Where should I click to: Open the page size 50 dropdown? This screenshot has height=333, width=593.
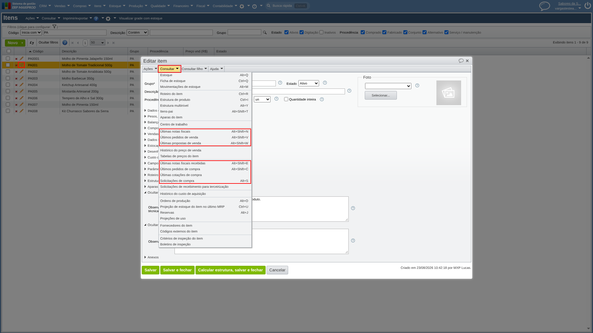point(98,43)
